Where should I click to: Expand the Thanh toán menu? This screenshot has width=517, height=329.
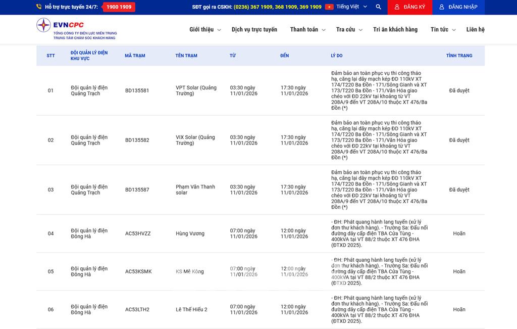click(307, 30)
